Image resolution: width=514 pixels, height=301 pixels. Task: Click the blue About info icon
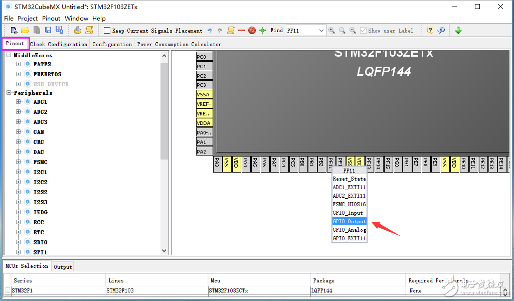tap(442, 31)
